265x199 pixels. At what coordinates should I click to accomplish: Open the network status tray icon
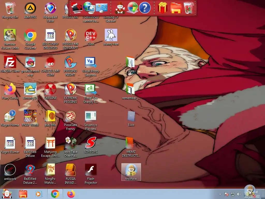click(x=233, y=194)
